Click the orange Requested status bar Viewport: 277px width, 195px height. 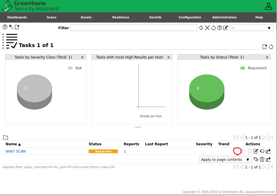[x=103, y=151]
